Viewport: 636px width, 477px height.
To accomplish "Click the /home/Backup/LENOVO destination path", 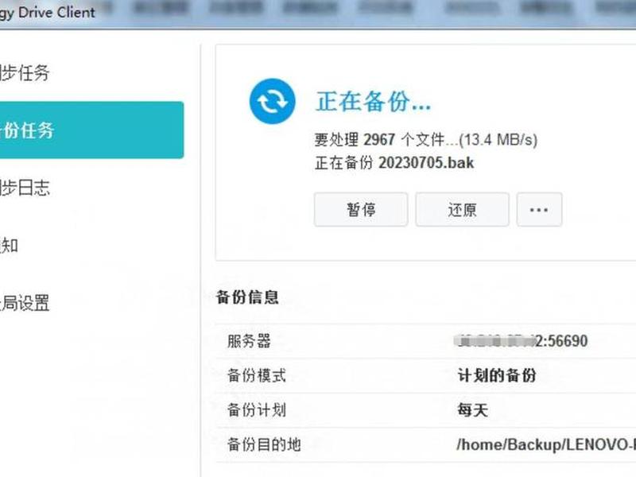I will [546, 444].
